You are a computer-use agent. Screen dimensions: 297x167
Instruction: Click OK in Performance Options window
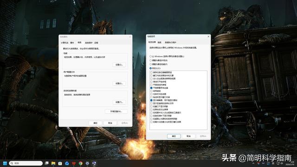[x=174, y=136]
